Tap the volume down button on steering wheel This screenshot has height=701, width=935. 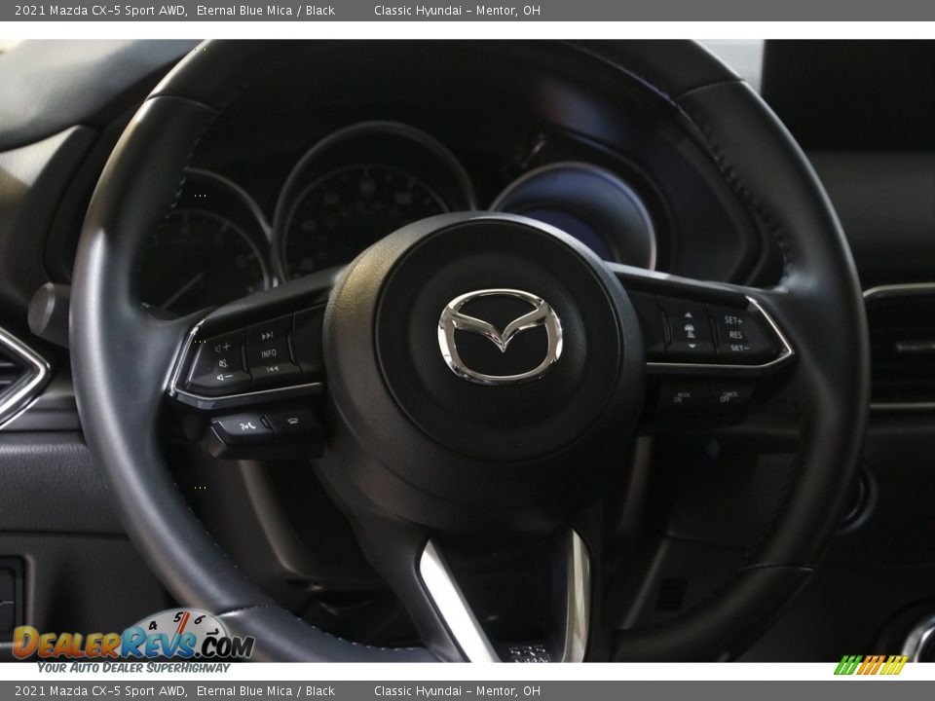223,378
